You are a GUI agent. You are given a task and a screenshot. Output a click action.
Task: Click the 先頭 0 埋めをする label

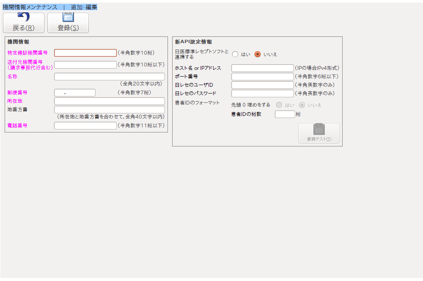pyautogui.click(x=250, y=105)
